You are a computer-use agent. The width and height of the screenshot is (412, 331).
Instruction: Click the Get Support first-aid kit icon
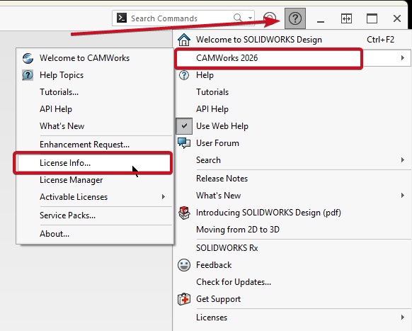184,299
